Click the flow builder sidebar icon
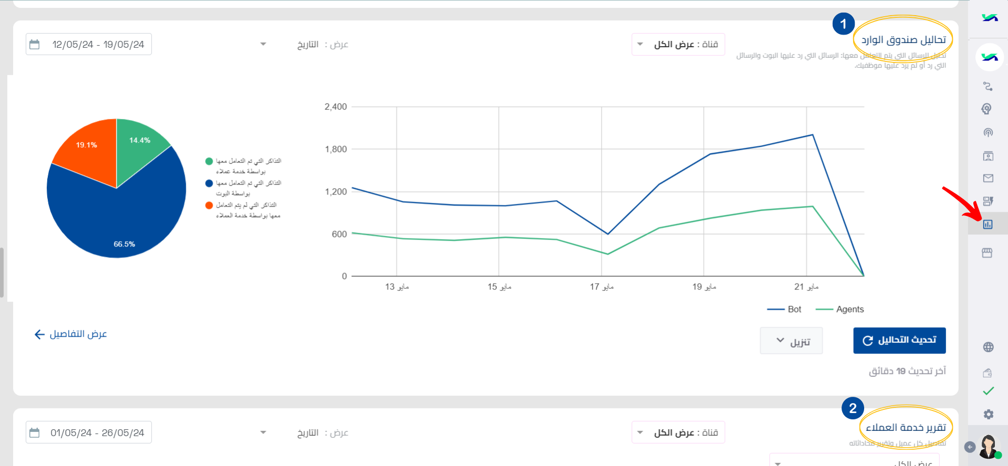 click(988, 86)
